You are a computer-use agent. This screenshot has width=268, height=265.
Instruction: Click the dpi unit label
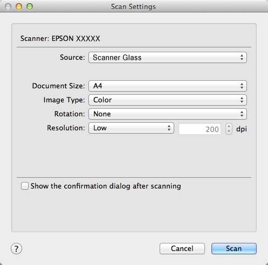[x=242, y=129]
